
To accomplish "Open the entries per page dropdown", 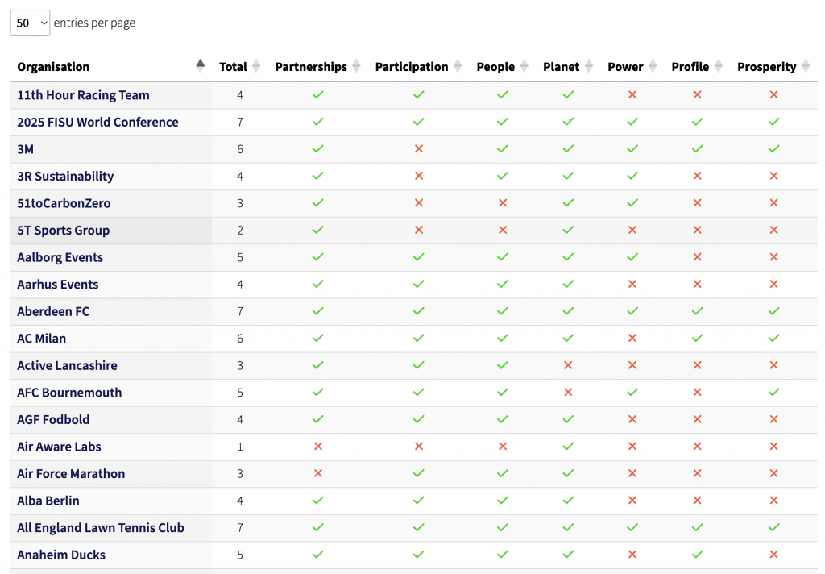I will click(x=30, y=23).
